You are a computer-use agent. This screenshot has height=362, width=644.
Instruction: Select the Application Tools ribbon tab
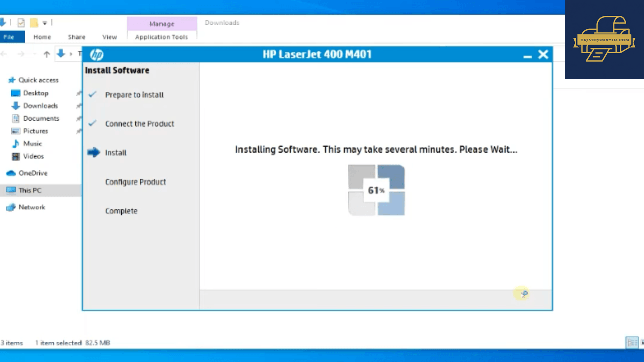pos(162,37)
